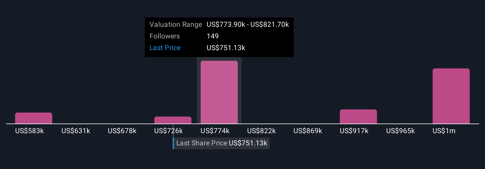
Task: Open the Last Price link in tooltip
Action: click(x=165, y=48)
